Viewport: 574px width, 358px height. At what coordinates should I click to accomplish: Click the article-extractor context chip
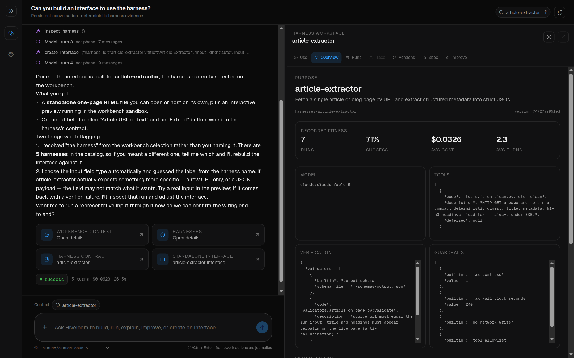pyautogui.click(x=76, y=305)
